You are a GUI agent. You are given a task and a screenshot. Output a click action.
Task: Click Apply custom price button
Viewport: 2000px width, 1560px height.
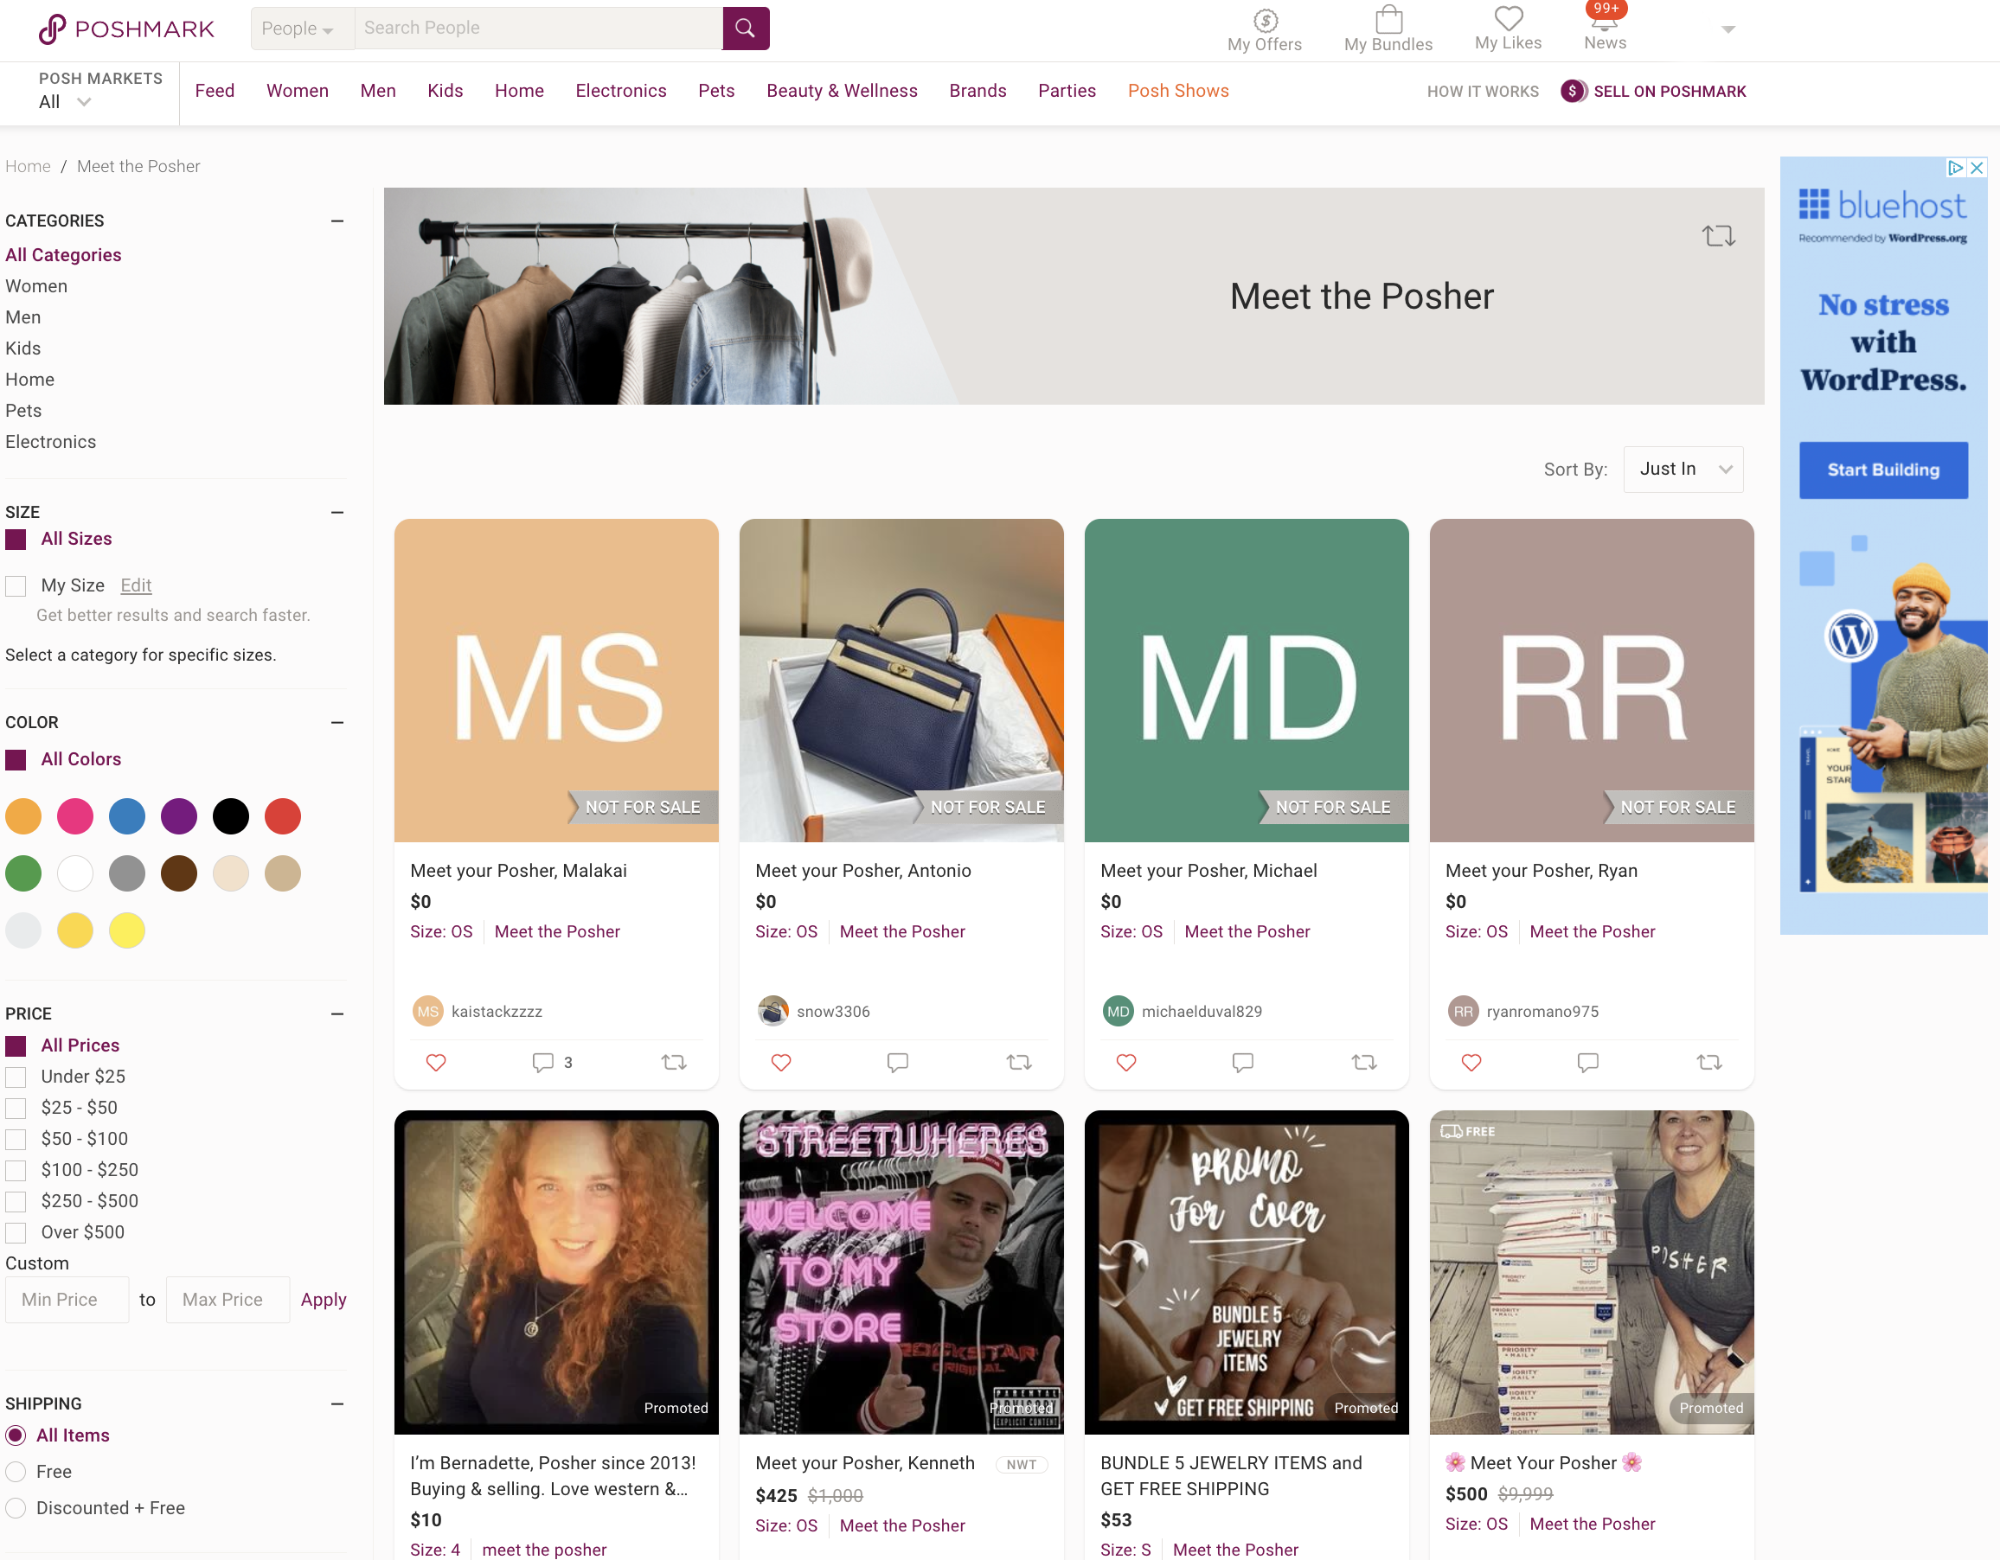[x=324, y=1299]
